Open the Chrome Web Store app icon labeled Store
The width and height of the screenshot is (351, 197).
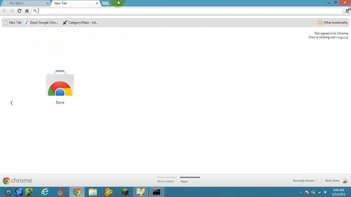60,87
